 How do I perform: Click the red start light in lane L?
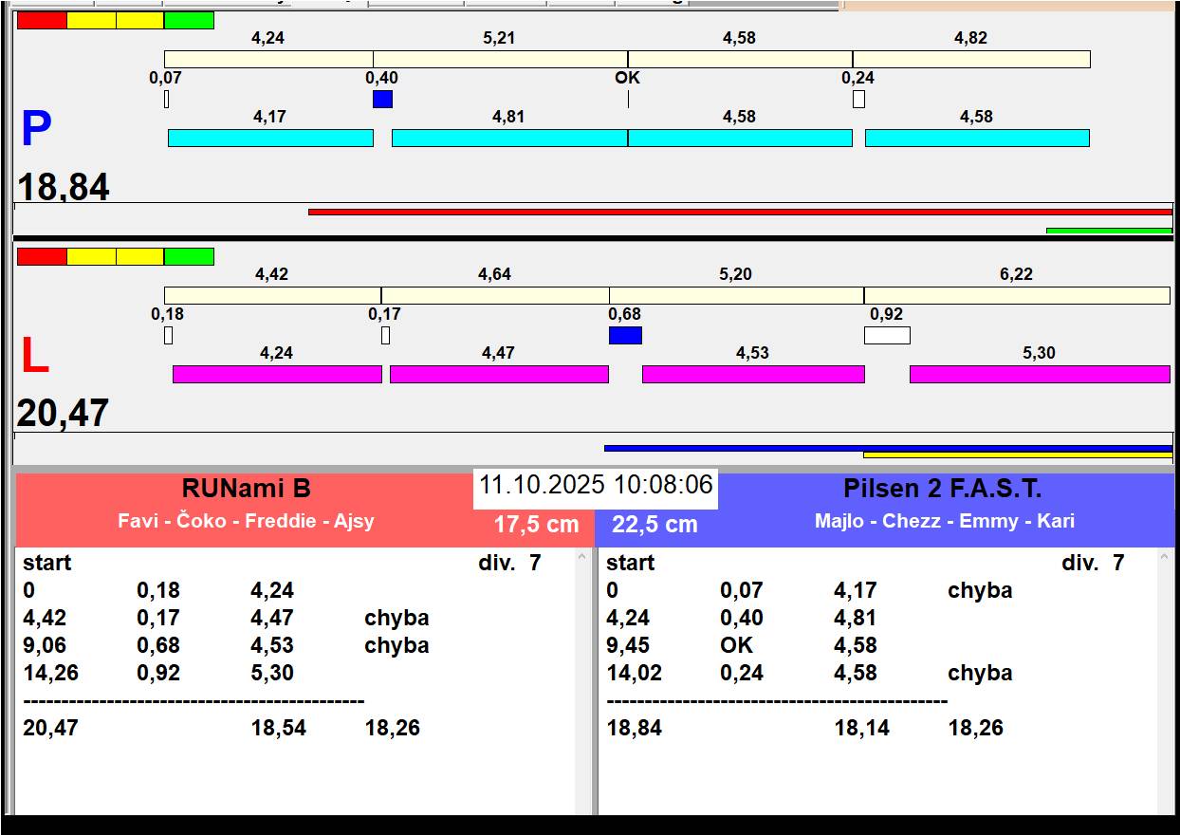tap(42, 256)
